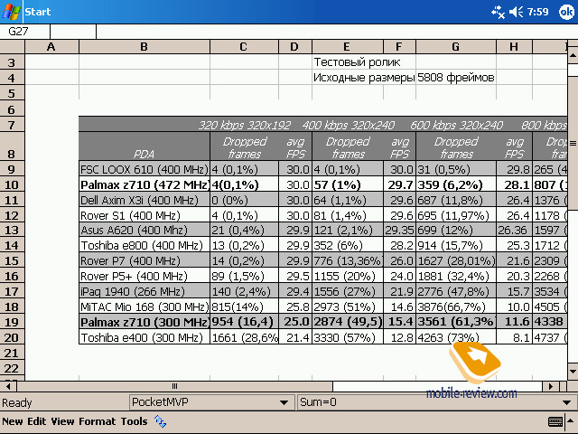This screenshot has height=434, width=578.
Task: Select row 10 header
Action: click(11, 184)
